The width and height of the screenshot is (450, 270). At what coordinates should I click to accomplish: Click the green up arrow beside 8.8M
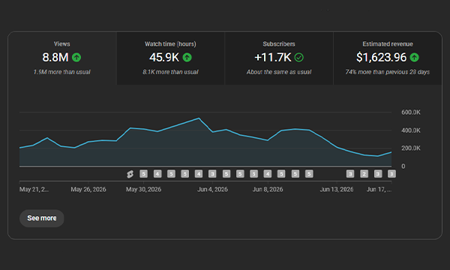click(x=76, y=58)
